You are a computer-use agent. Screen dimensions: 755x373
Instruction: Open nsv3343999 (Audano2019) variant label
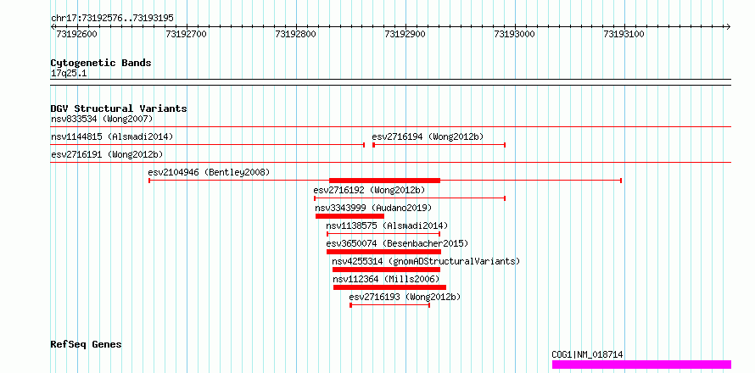pyautogui.click(x=373, y=208)
